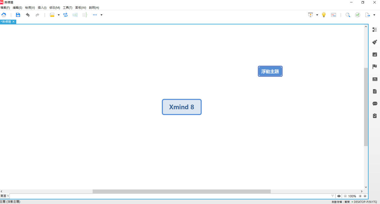The width and height of the screenshot is (380, 204).
Task: Open the Comments speech bubble panel
Action: (x=375, y=103)
